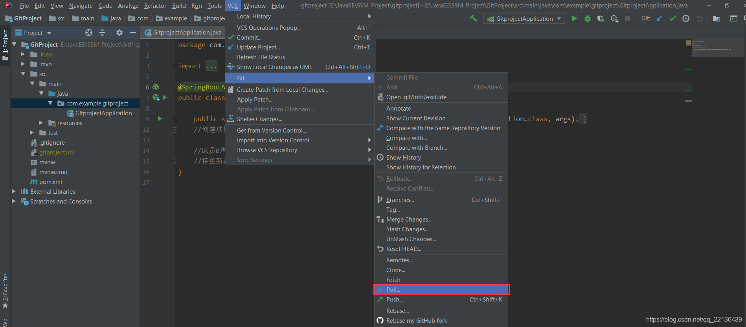Viewport: 746px width, 327px height.
Task: Click the example breadcrumb in navigation bar
Action: [x=171, y=18]
